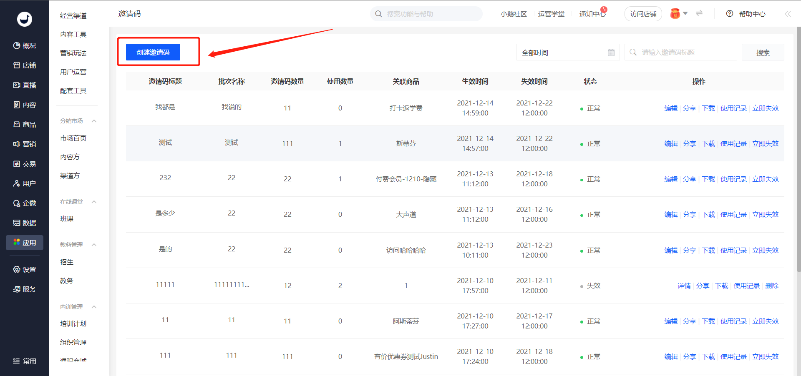The image size is (801, 376).
Task: Open the 营销玩法 menu item
Action: pos(73,53)
